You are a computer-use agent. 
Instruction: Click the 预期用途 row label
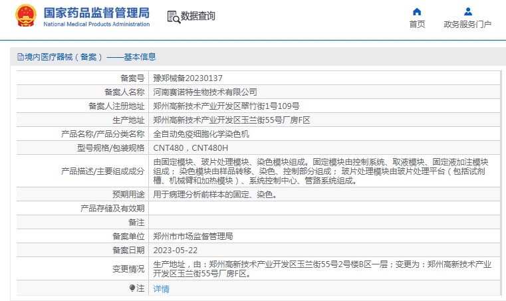click(x=128, y=194)
